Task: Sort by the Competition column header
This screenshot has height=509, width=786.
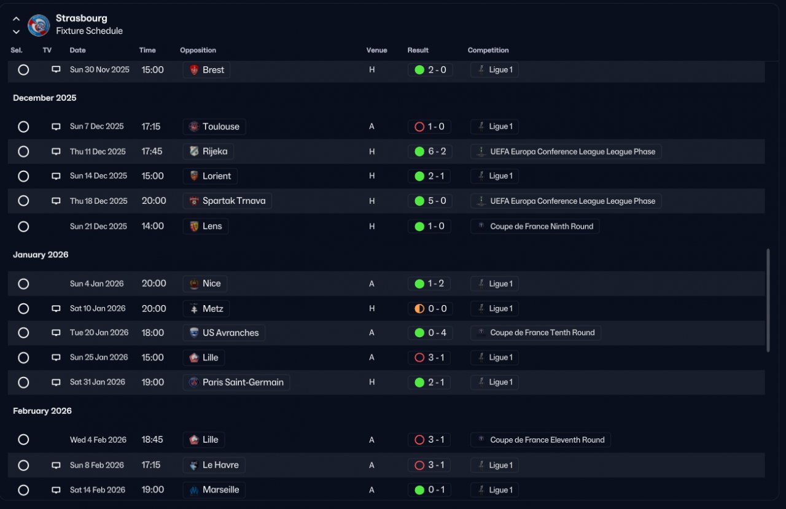Action: [488, 50]
